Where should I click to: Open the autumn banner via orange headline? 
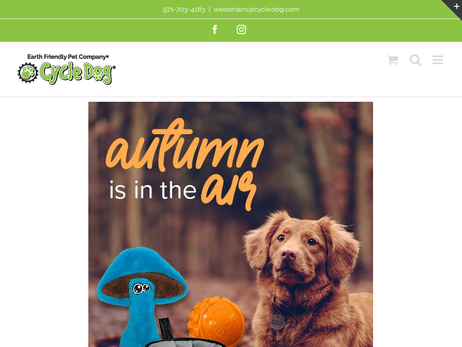(x=185, y=145)
